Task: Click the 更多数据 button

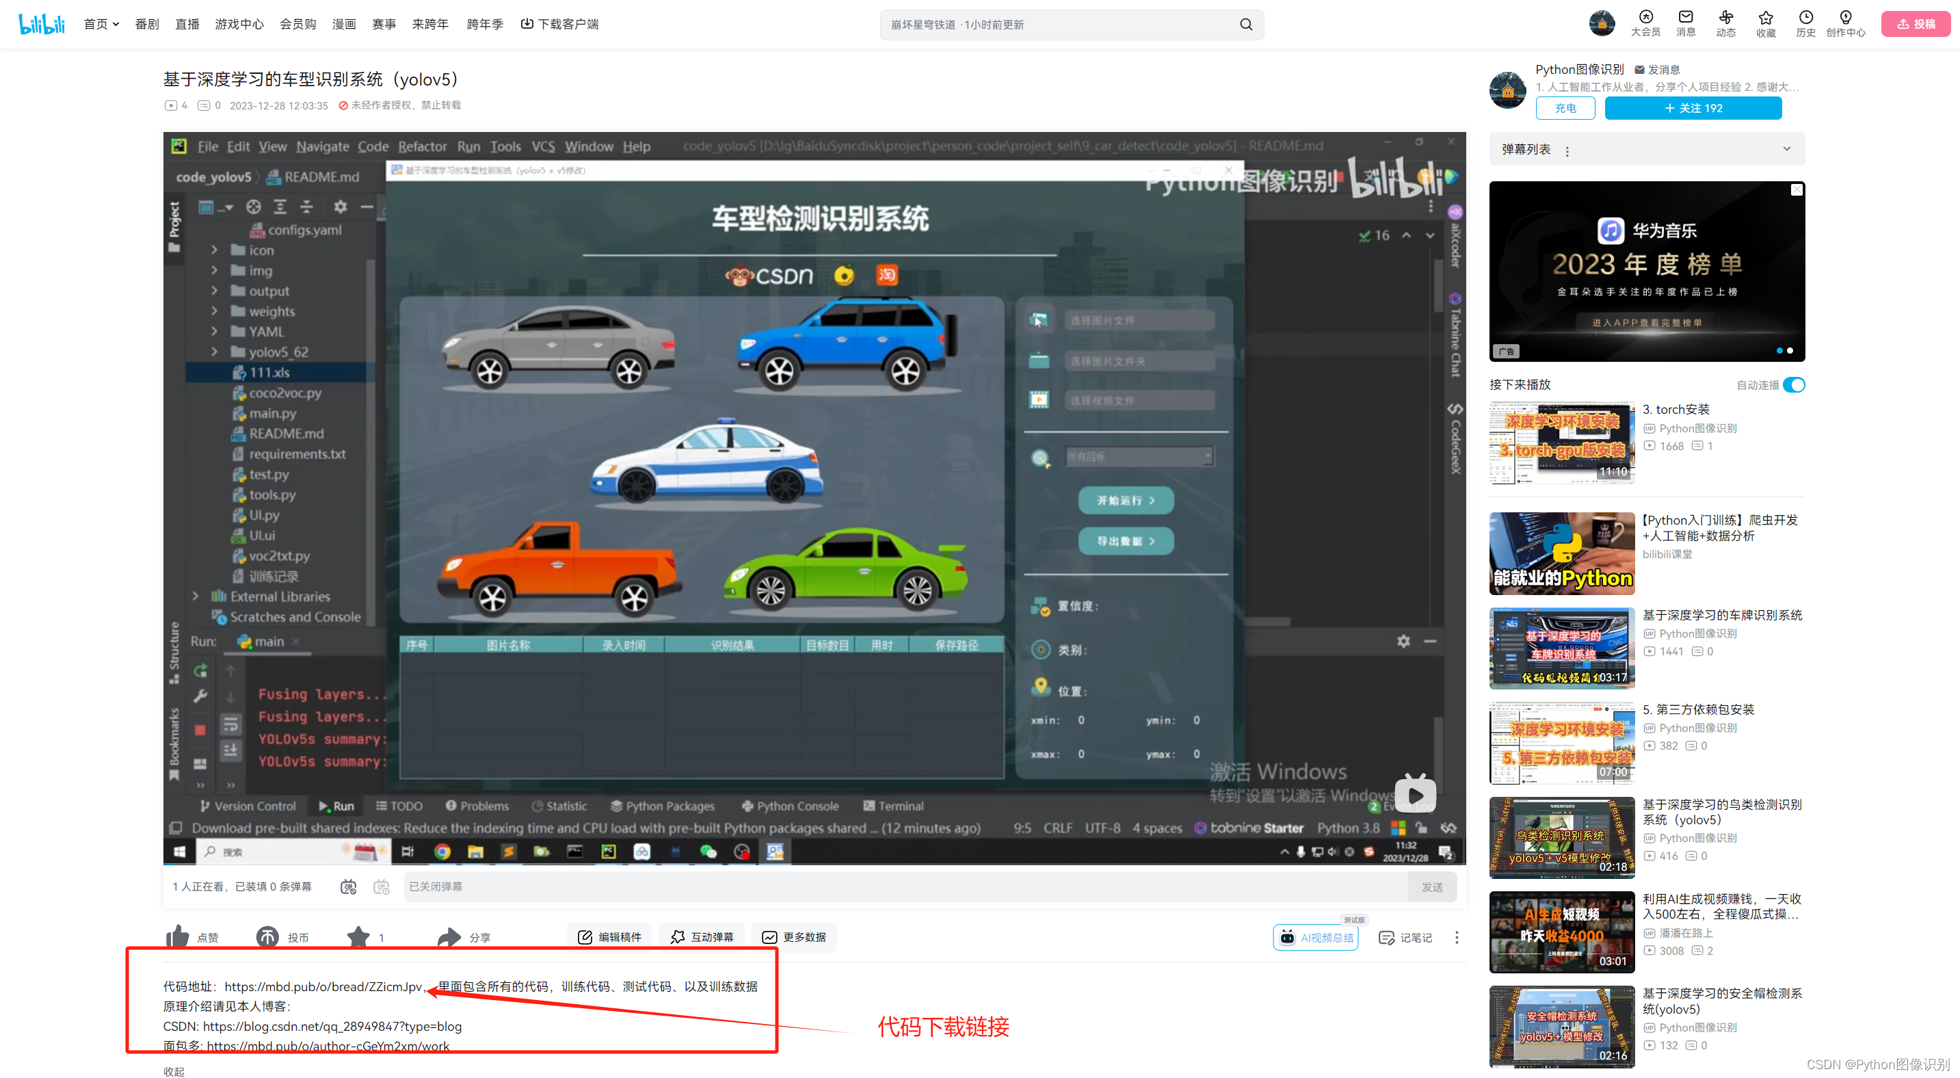Action: pos(793,936)
